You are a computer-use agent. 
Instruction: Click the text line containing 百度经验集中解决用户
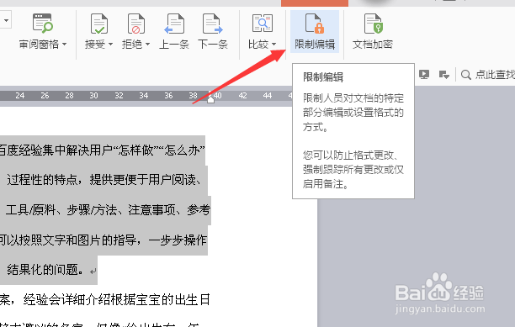[102, 150]
